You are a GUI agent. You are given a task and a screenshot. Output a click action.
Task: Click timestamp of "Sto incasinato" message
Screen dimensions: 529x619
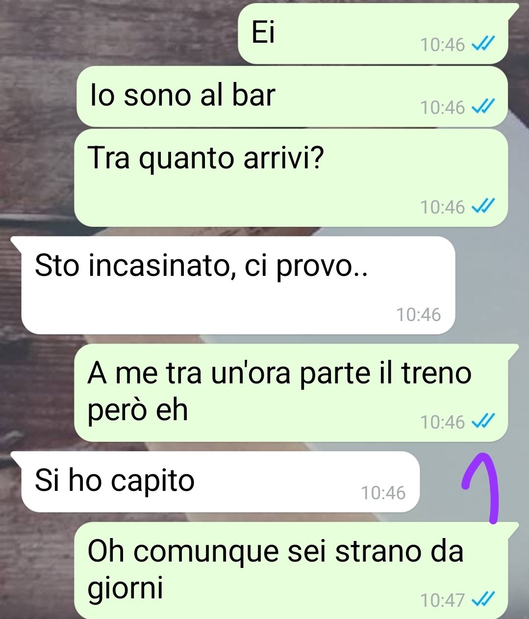[x=418, y=314]
